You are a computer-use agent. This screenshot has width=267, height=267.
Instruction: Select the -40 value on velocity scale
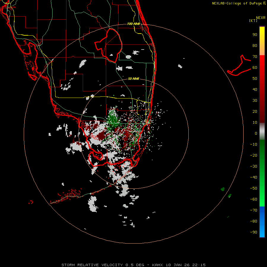[x=254, y=177]
